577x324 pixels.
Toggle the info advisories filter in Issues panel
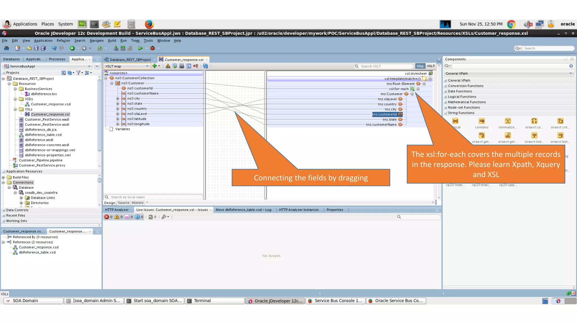tap(139, 217)
